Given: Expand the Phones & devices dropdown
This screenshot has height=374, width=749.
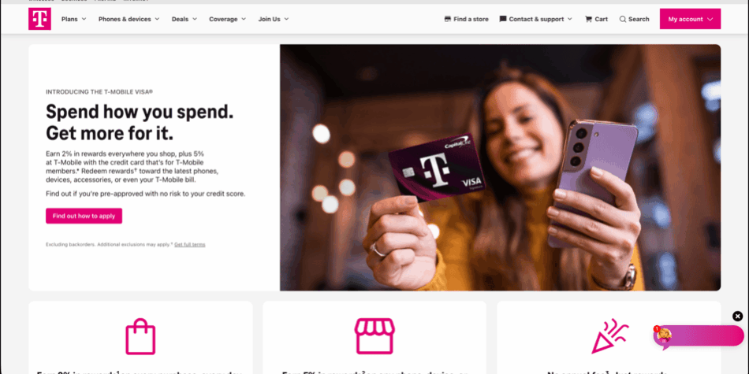Looking at the screenshot, I should (x=129, y=19).
